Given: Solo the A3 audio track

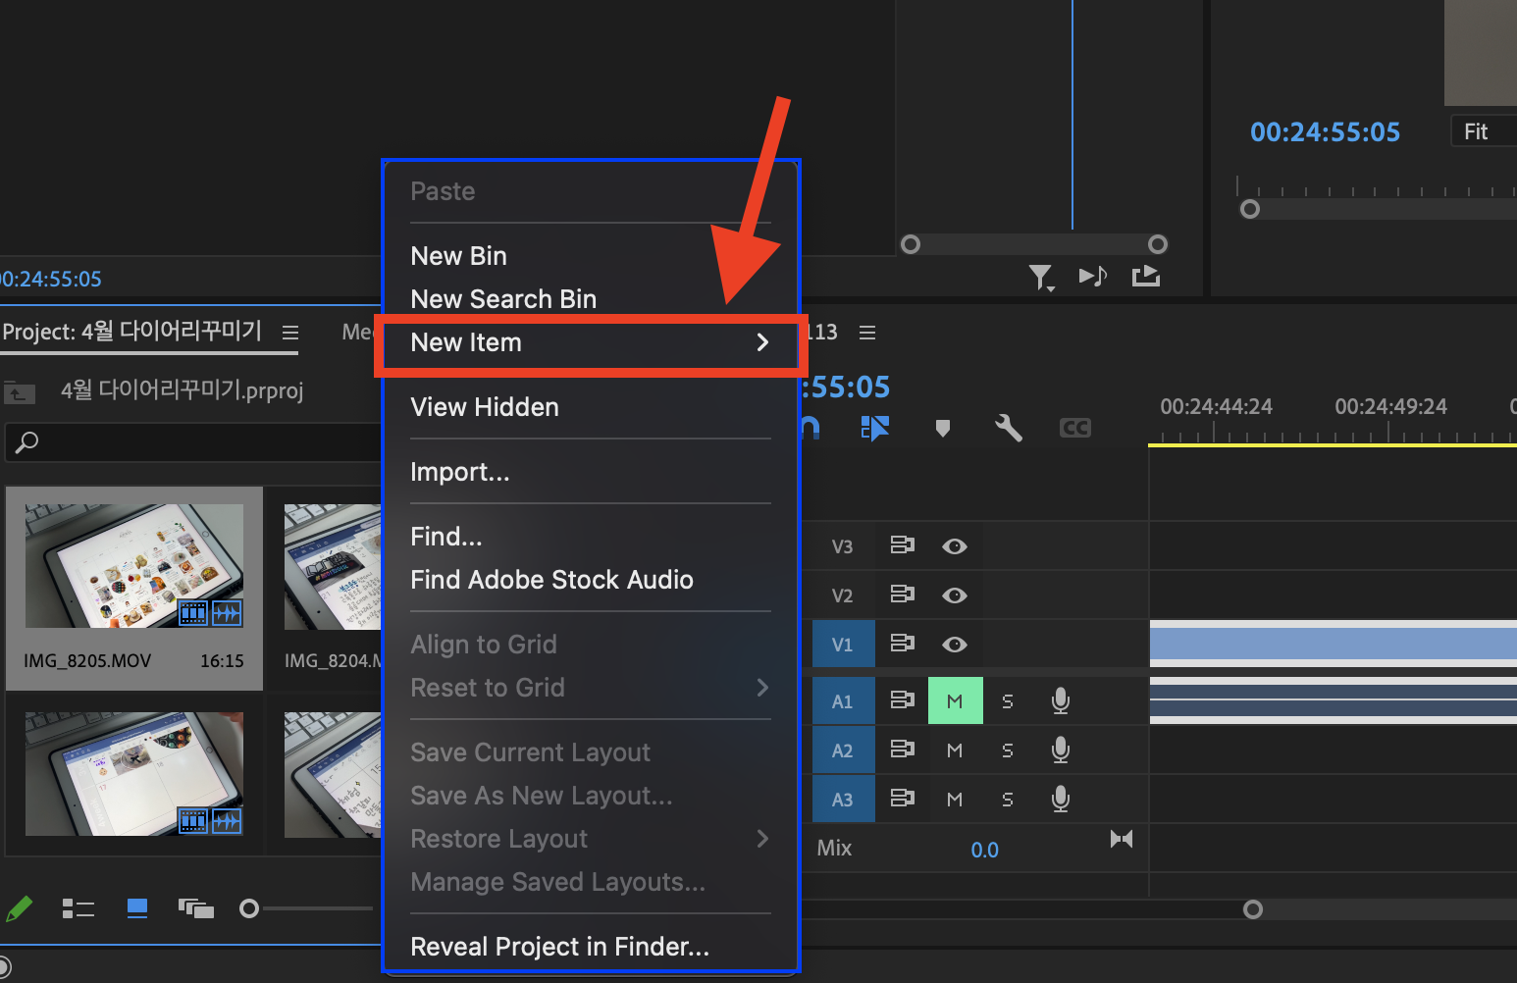Looking at the screenshot, I should click(x=1008, y=800).
